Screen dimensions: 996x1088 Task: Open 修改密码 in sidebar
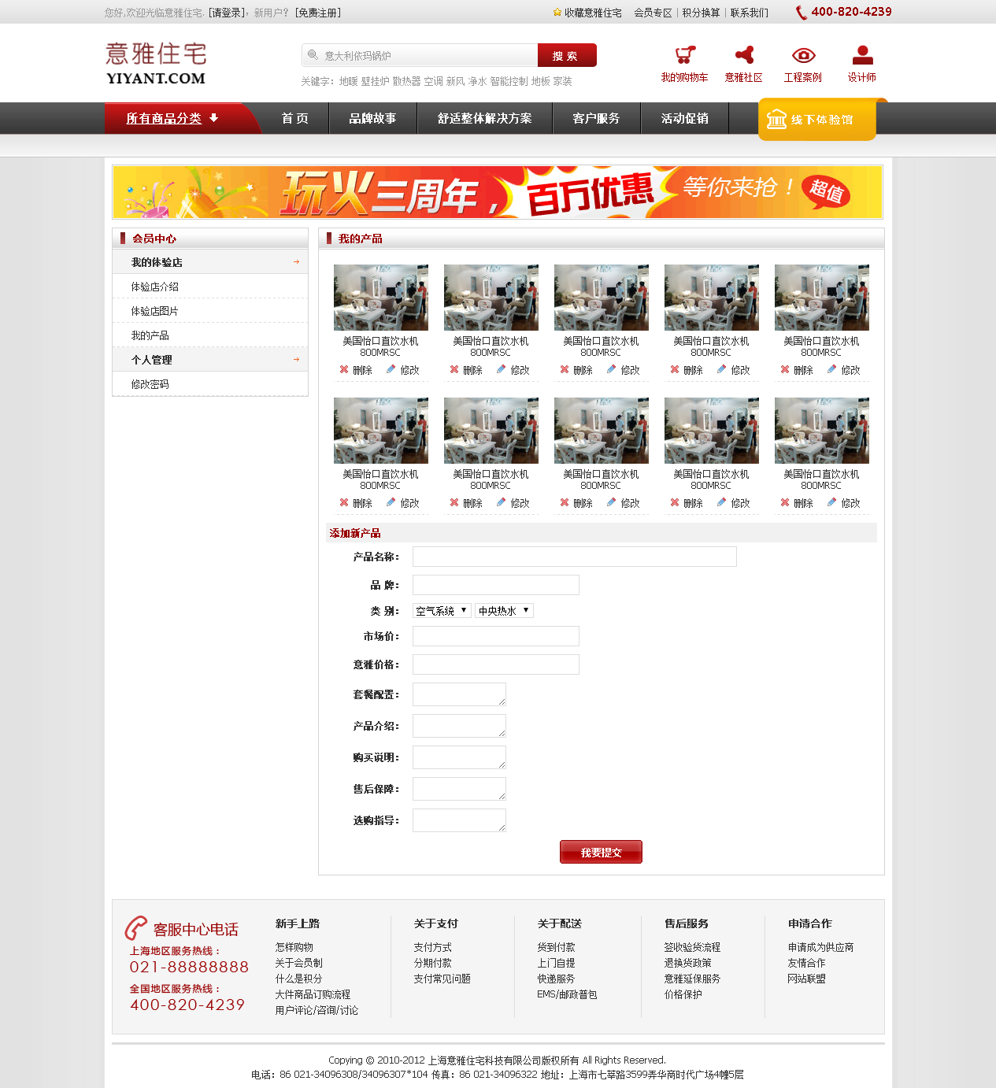click(x=150, y=384)
